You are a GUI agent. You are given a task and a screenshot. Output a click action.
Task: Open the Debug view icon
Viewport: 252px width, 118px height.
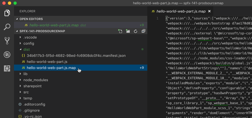click(x=7, y=55)
